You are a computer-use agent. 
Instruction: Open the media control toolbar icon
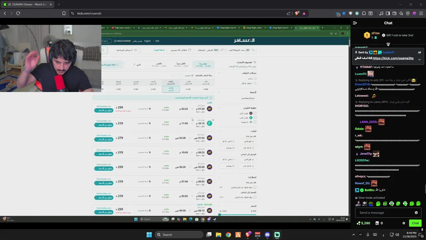381,13
